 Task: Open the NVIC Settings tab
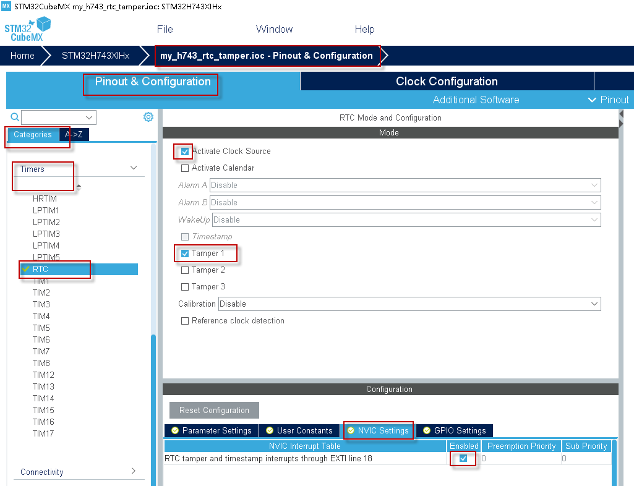(x=378, y=430)
